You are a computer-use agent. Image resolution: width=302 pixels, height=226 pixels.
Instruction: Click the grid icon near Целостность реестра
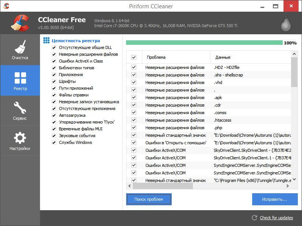coord(46,40)
